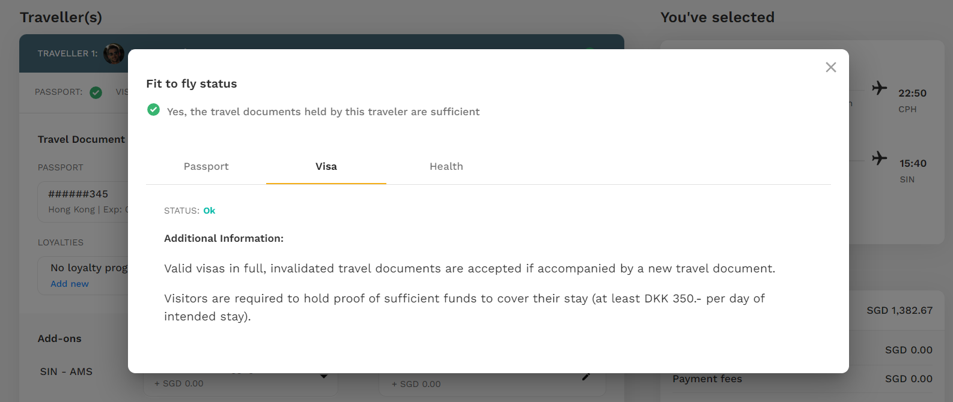
Task: Click the green sufficient documents check icon
Action: [154, 110]
